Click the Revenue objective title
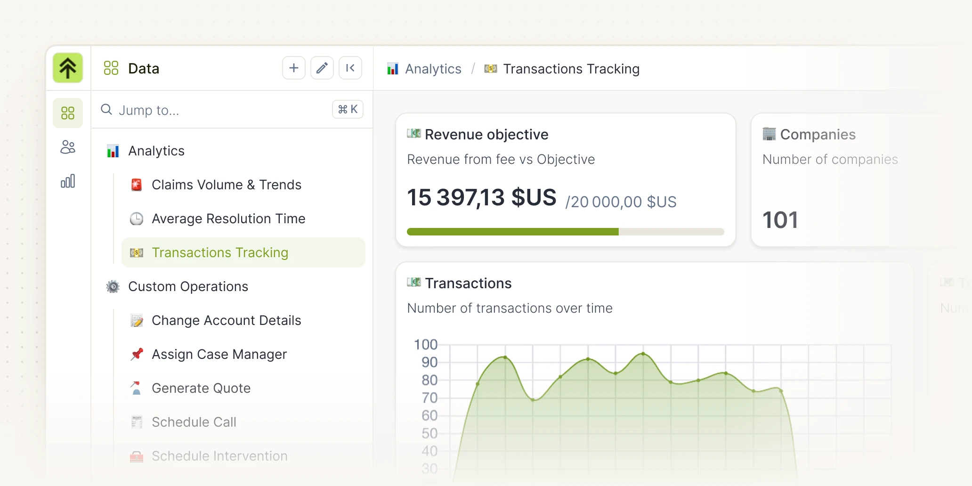Screen dimensions: 972x486 point(486,134)
